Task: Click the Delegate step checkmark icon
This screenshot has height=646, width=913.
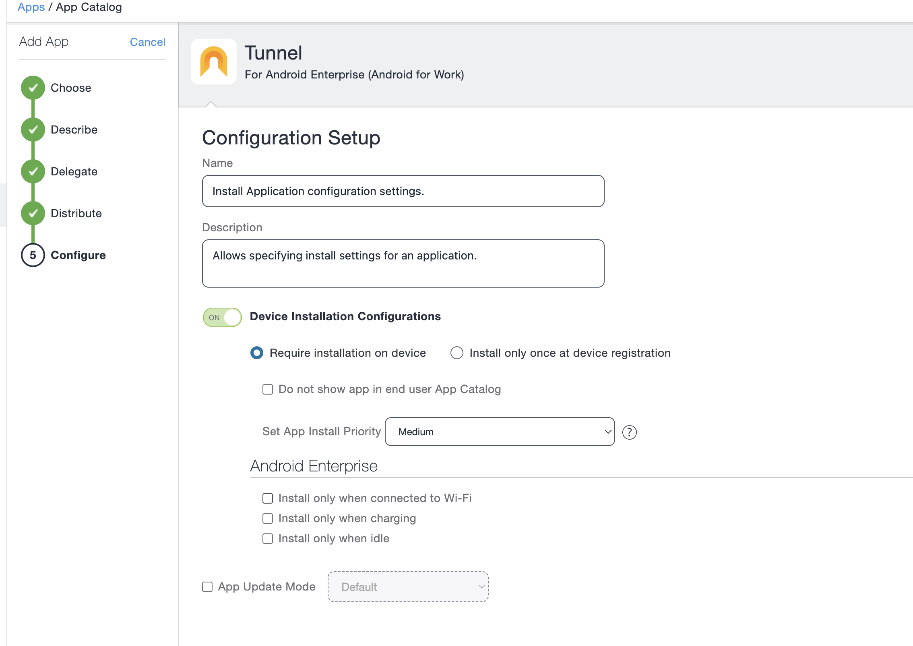Action: (x=33, y=171)
